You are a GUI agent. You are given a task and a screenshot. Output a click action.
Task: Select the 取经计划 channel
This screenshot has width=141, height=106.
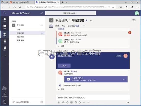[21, 37]
